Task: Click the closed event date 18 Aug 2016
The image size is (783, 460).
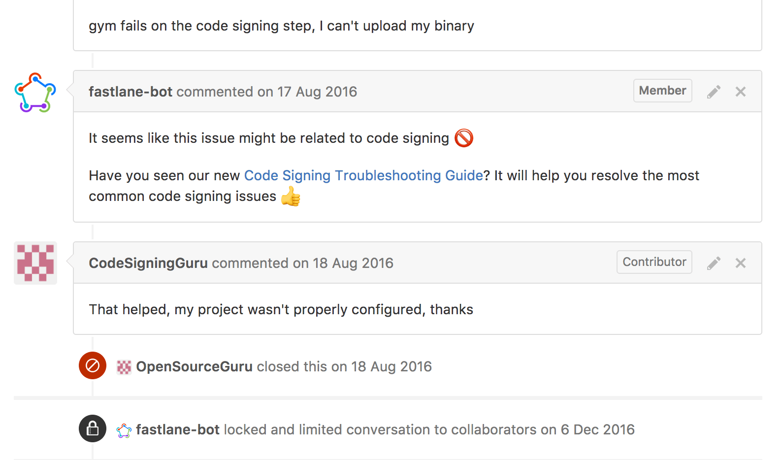Action: tap(391, 366)
